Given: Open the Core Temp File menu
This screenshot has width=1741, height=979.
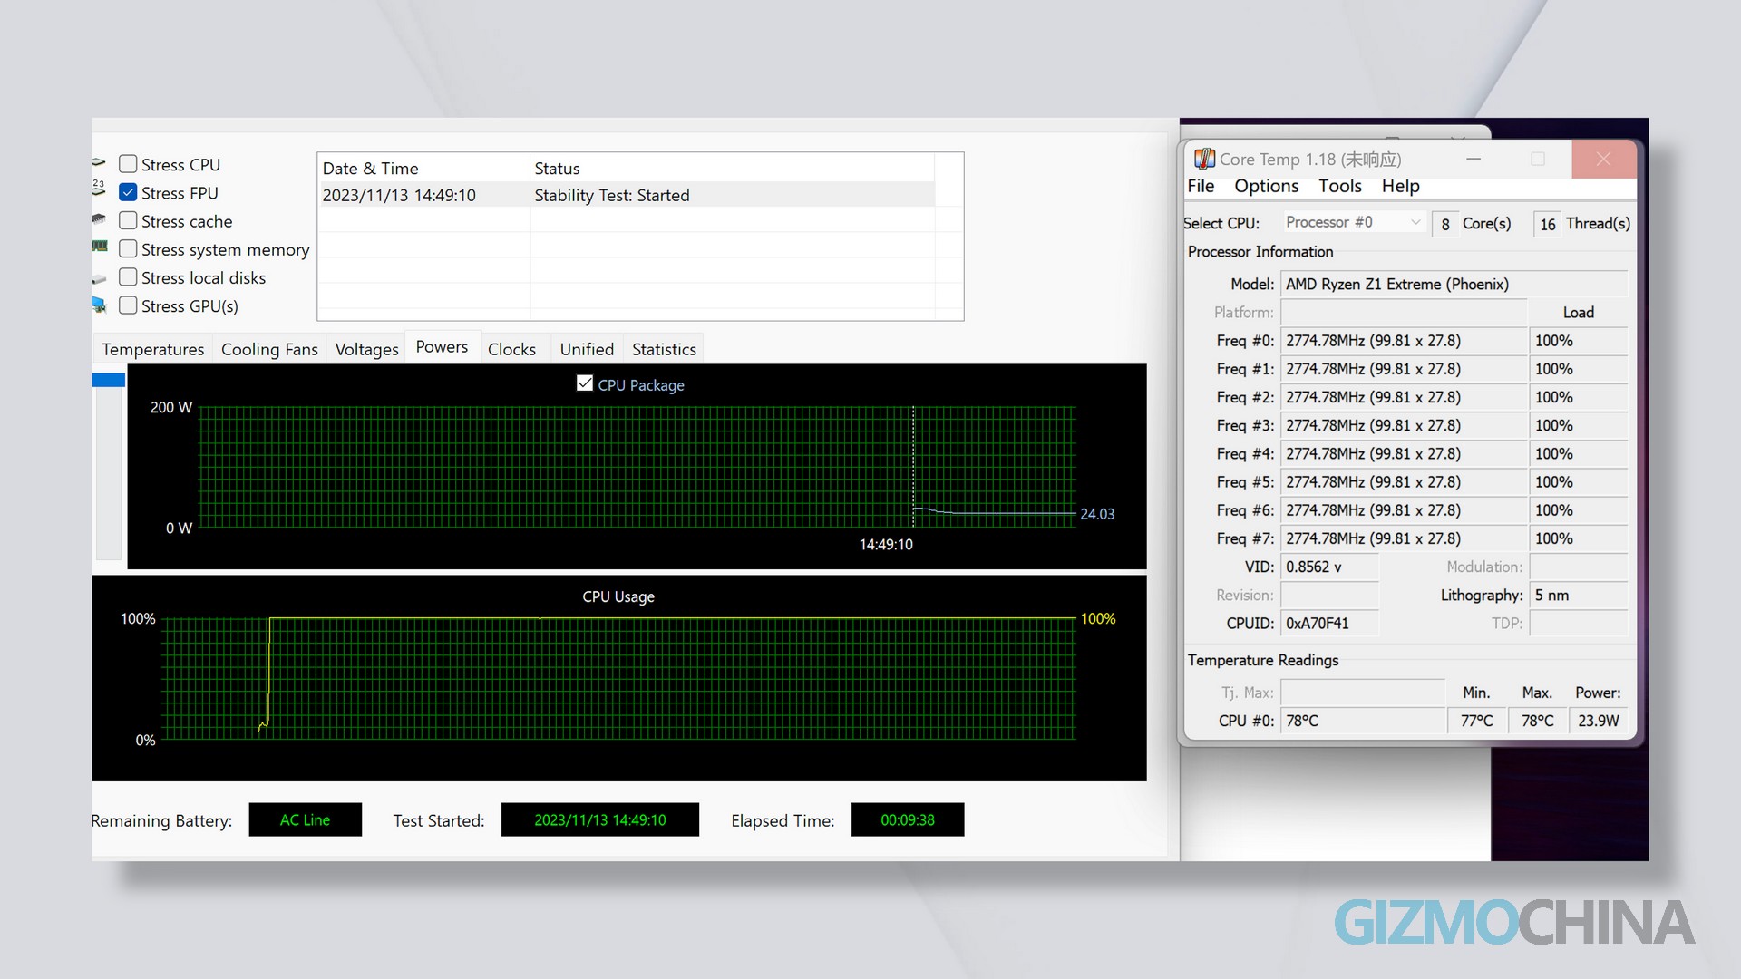Looking at the screenshot, I should point(1200,186).
